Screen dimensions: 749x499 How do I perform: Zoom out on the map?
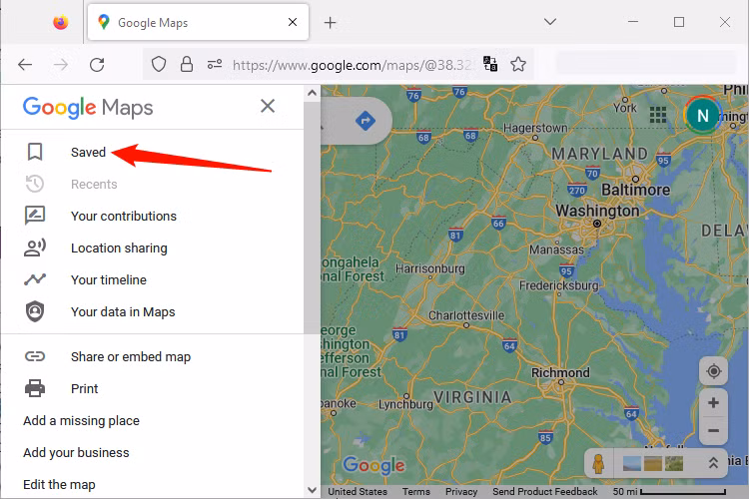[x=713, y=432]
